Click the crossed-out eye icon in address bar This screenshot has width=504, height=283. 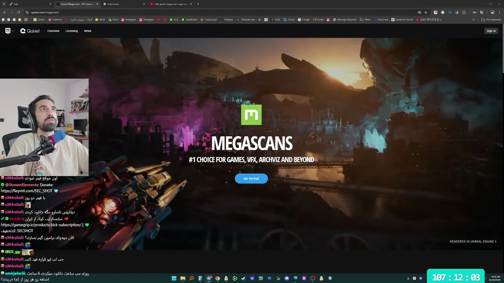point(419,12)
